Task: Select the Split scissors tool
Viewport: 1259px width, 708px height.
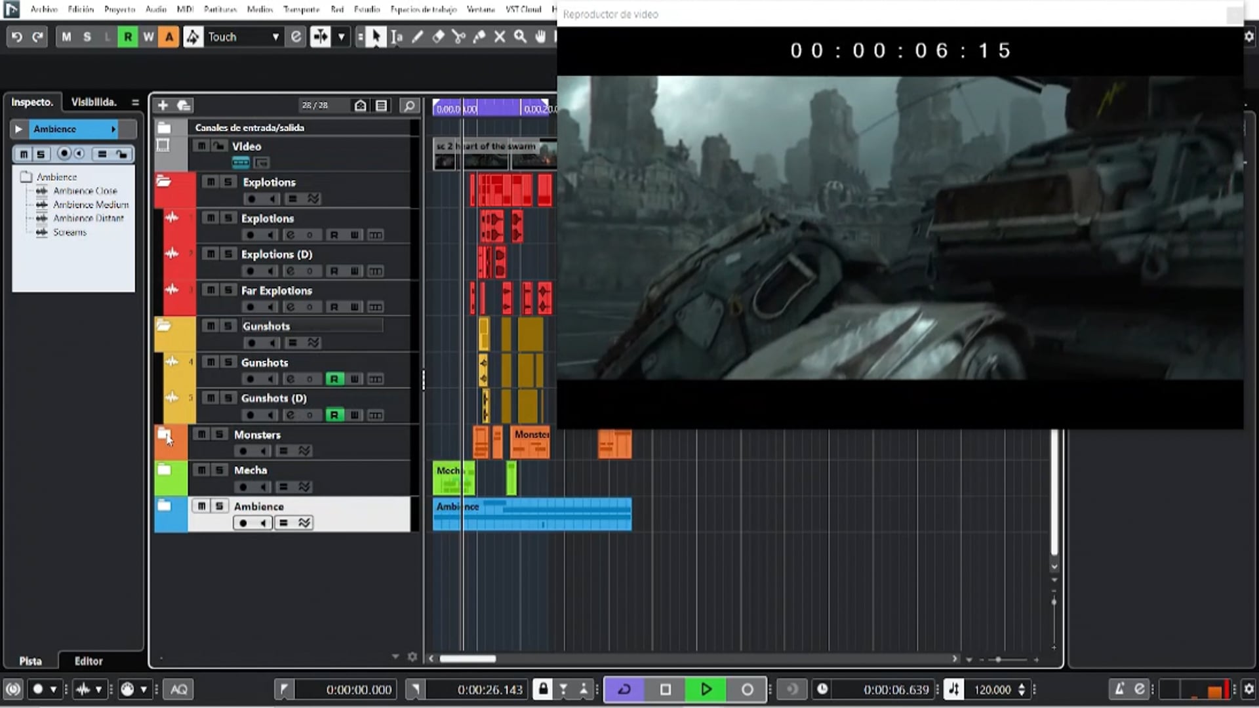Action: 458,37
